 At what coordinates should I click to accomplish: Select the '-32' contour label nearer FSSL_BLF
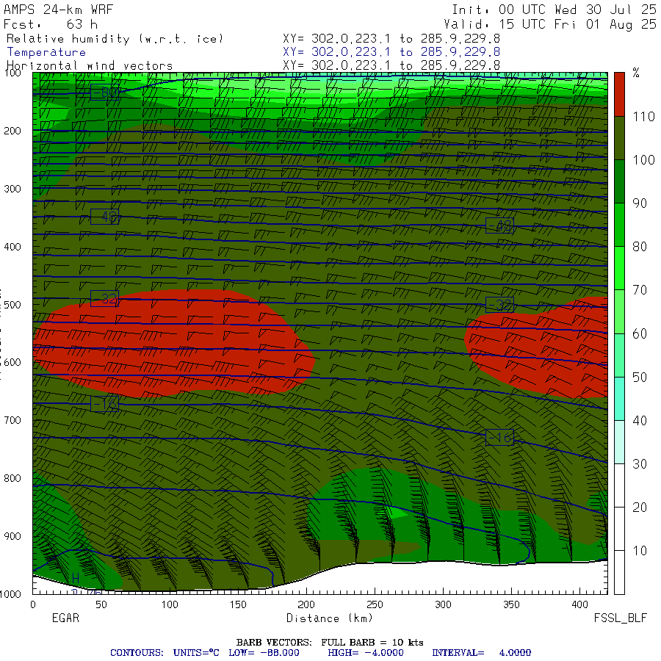pyautogui.click(x=499, y=304)
